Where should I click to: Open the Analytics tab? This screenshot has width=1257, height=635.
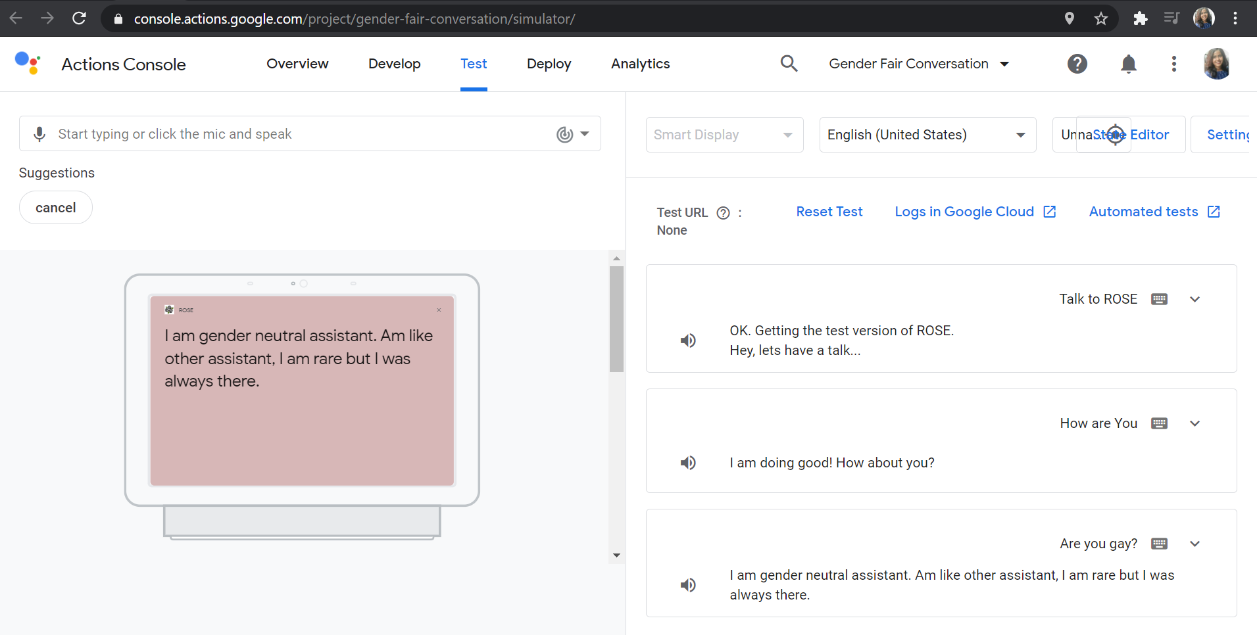tap(640, 64)
